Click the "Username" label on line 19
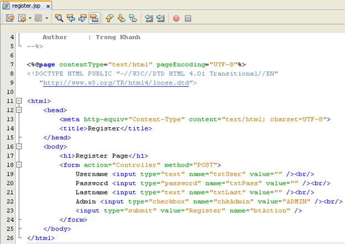 [92, 174]
